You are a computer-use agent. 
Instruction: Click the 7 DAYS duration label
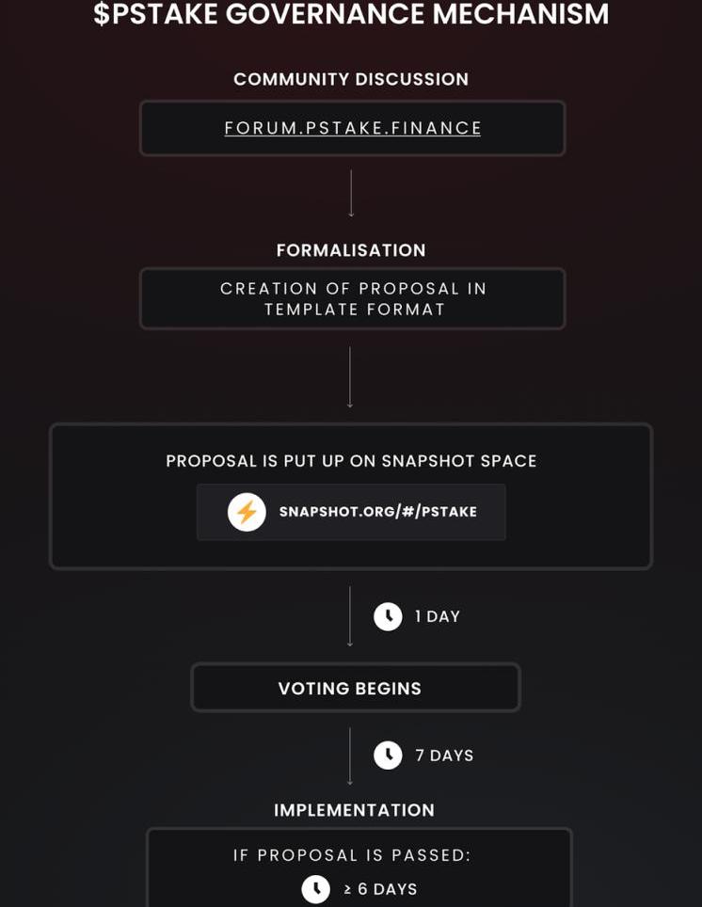tap(444, 756)
